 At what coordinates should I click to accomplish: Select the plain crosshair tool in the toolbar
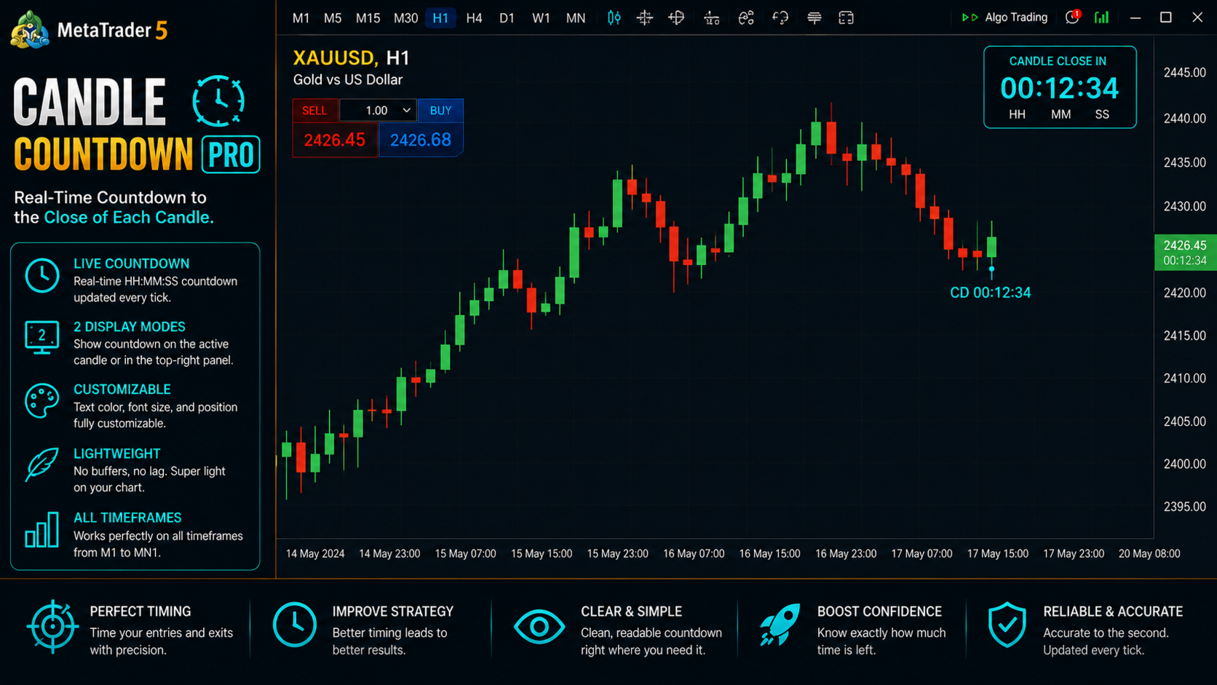(x=645, y=17)
